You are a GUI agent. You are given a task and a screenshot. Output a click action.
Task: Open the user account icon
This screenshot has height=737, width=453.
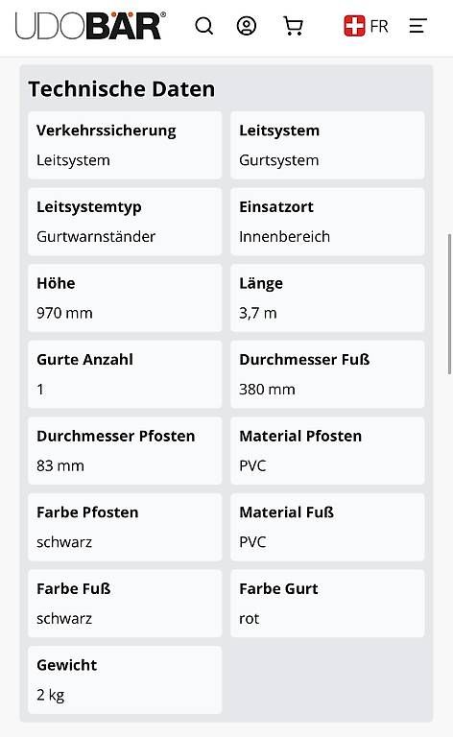[247, 26]
